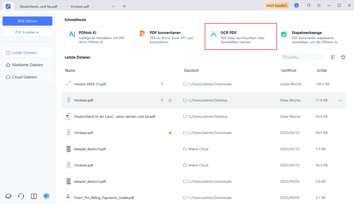Switch to Deutschland...und fas.pdf tab
Screen dimensions: 354x204
[38, 6]
